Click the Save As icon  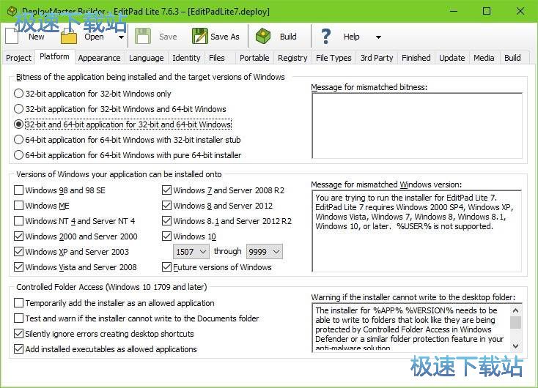(x=199, y=36)
